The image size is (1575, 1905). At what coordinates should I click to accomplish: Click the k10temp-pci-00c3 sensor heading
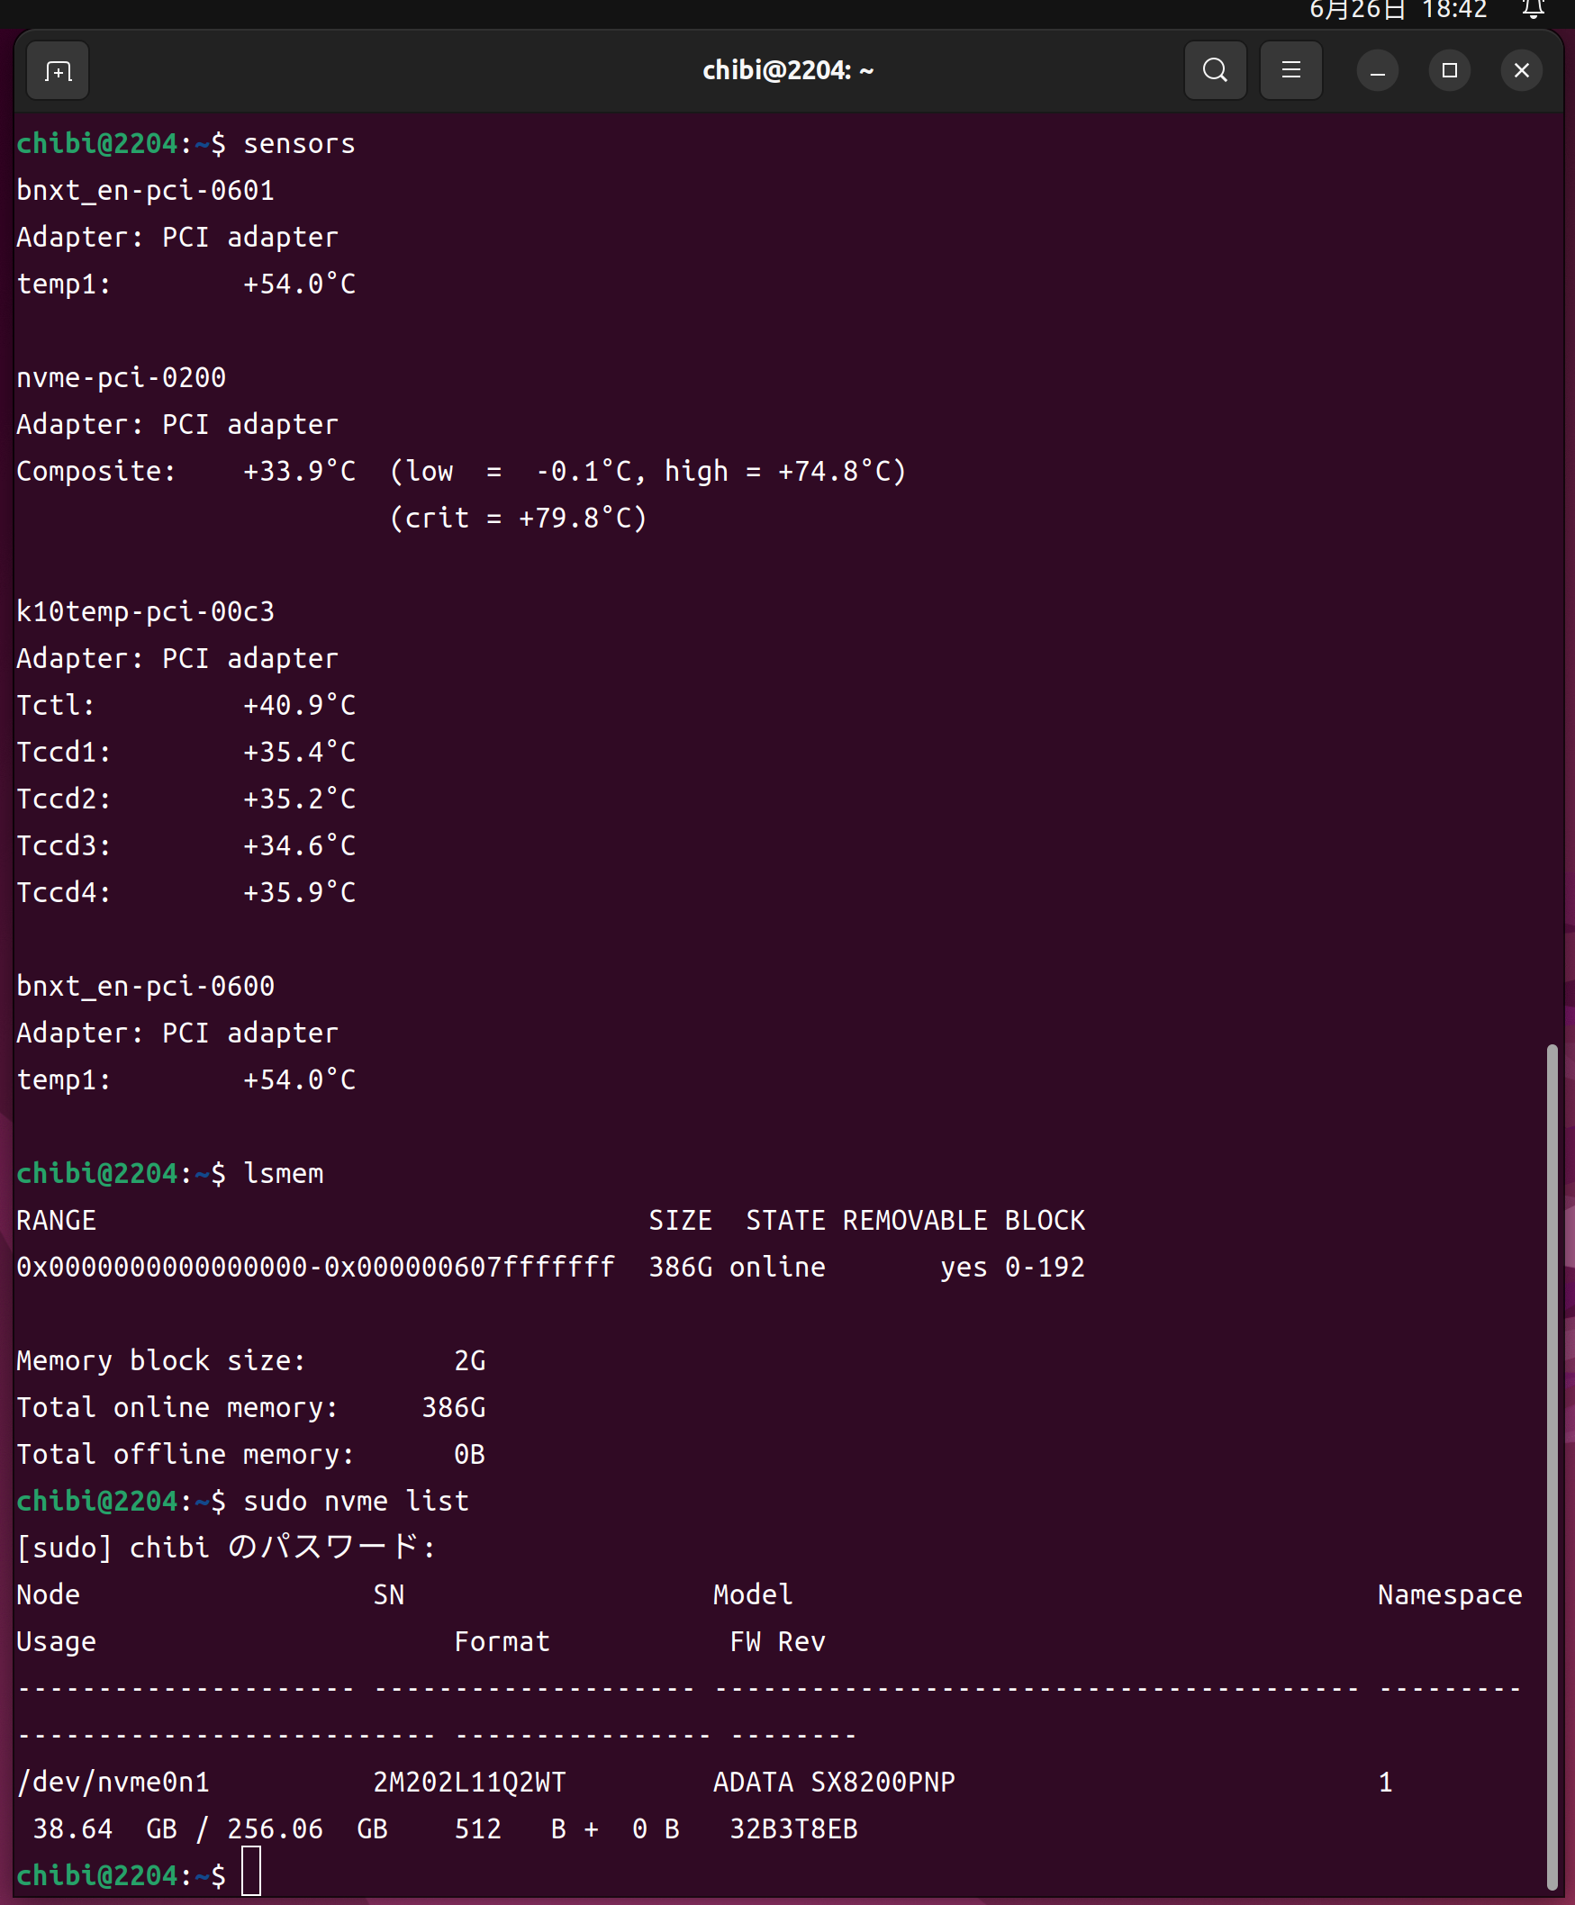click(x=145, y=612)
